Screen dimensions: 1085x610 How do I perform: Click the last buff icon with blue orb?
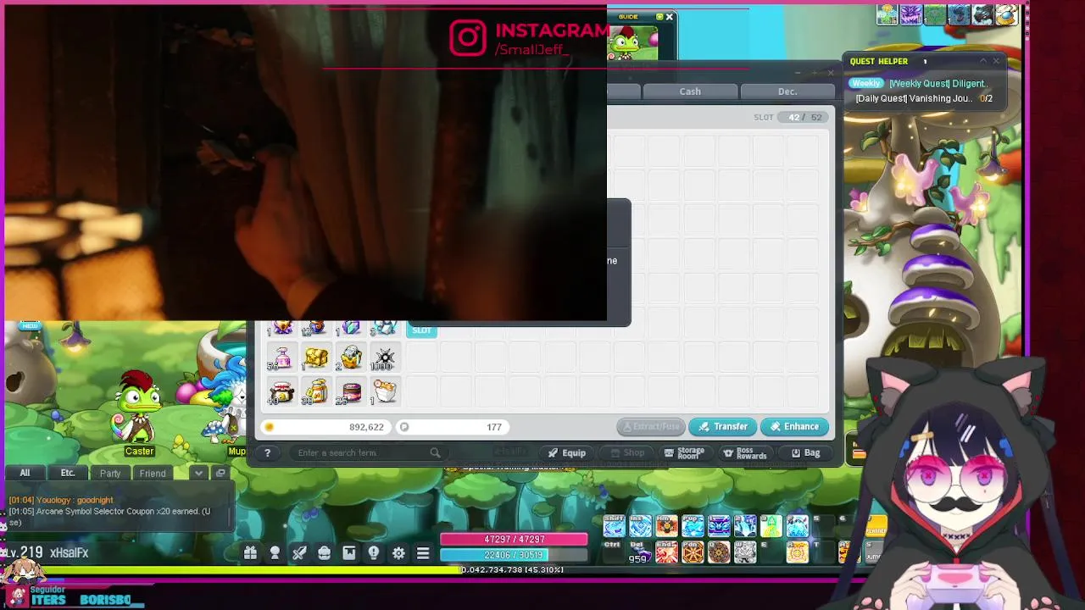[x=1006, y=14]
